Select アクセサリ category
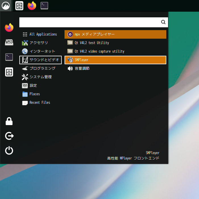This screenshot has height=199, width=199. tap(40, 43)
